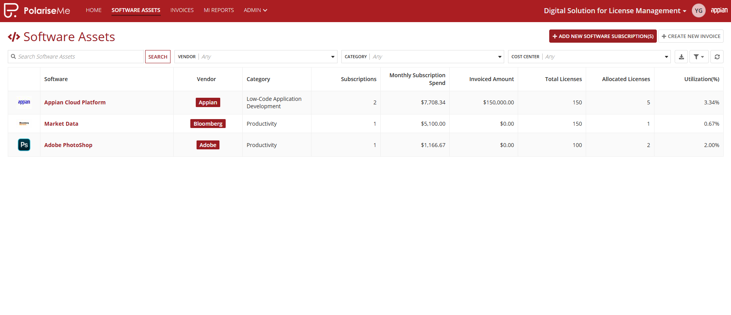731x315 pixels.
Task: Sort by Invoiced Amount column header
Action: click(x=491, y=79)
